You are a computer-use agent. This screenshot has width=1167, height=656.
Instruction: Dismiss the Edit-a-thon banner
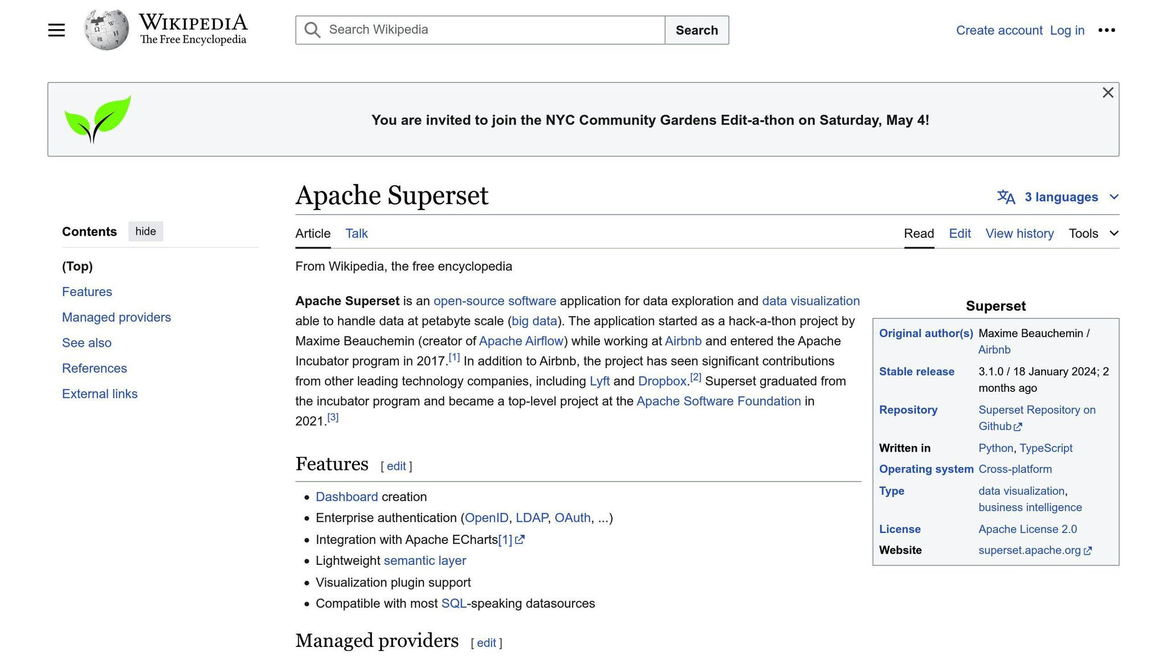click(1107, 92)
